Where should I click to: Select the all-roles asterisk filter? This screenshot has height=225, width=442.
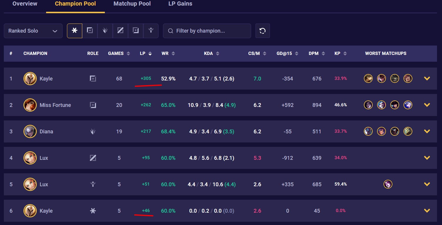(x=75, y=31)
